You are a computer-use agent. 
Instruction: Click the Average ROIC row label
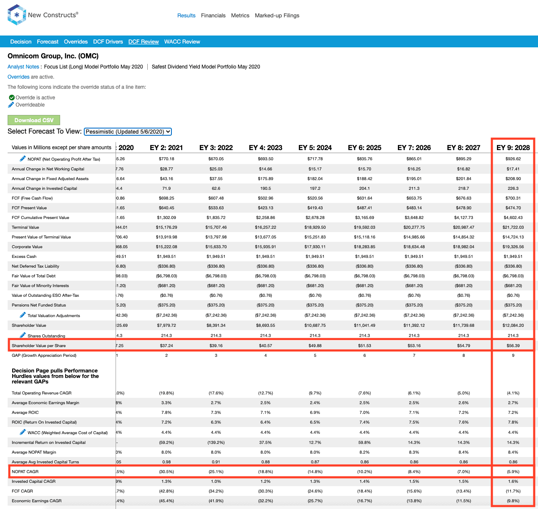(25, 413)
